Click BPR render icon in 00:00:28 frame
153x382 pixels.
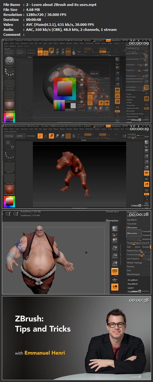114,229
